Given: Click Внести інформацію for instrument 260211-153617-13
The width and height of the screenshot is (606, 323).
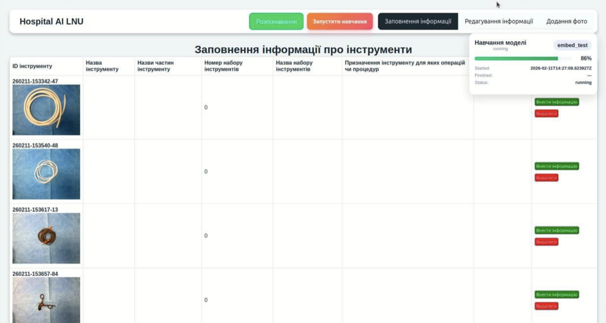Looking at the screenshot, I should tap(557, 230).
